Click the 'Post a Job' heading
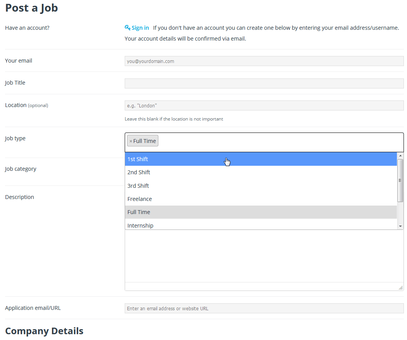Screen dimensions: 407x340 tap(31, 8)
